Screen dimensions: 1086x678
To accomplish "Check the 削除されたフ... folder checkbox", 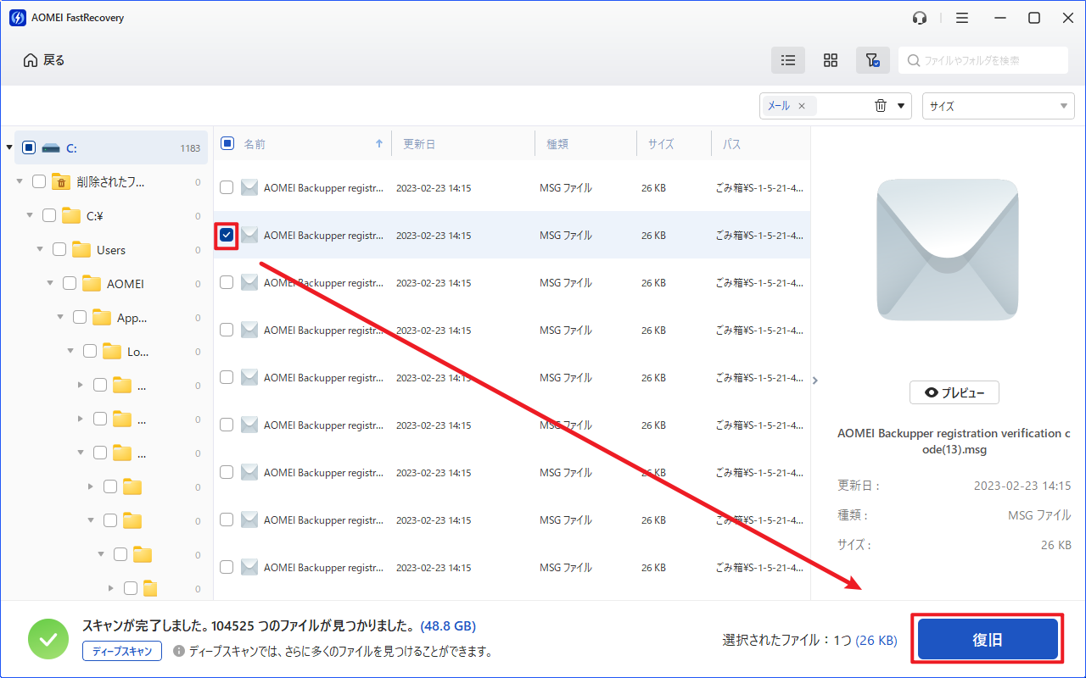I will [39, 181].
